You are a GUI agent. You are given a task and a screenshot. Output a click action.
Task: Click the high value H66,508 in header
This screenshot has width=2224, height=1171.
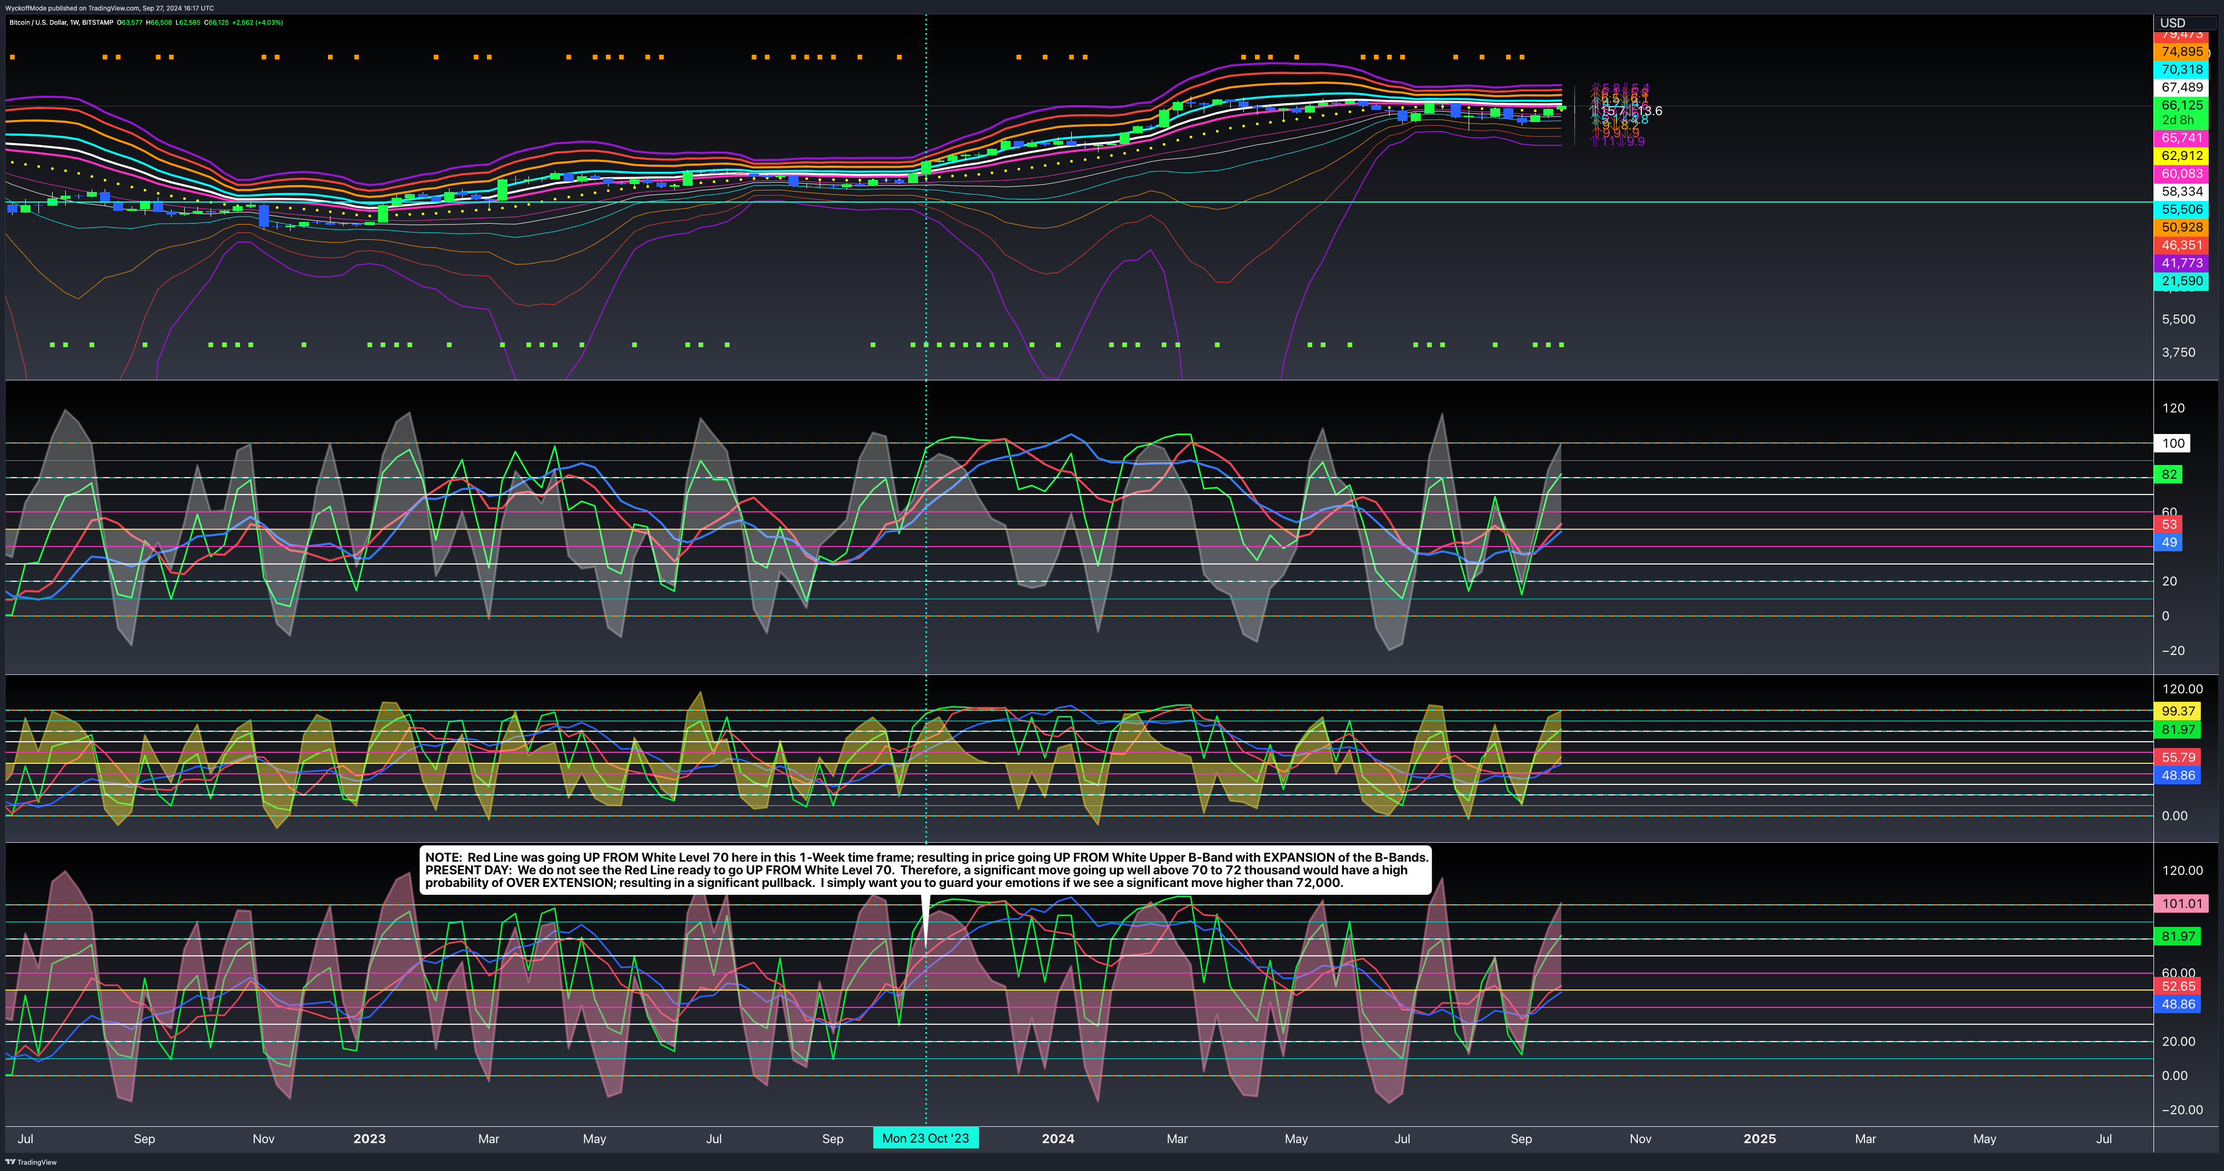159,23
